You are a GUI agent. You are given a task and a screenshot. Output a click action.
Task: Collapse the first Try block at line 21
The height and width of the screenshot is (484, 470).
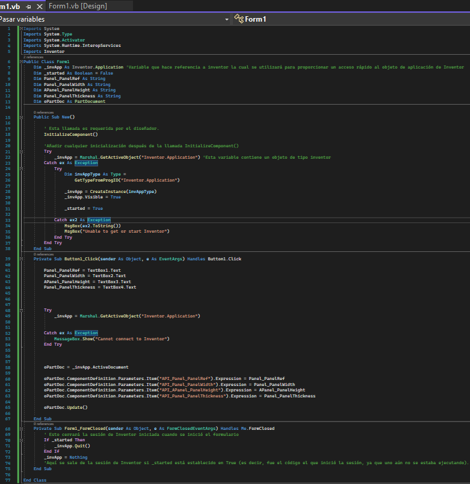pos(22,152)
